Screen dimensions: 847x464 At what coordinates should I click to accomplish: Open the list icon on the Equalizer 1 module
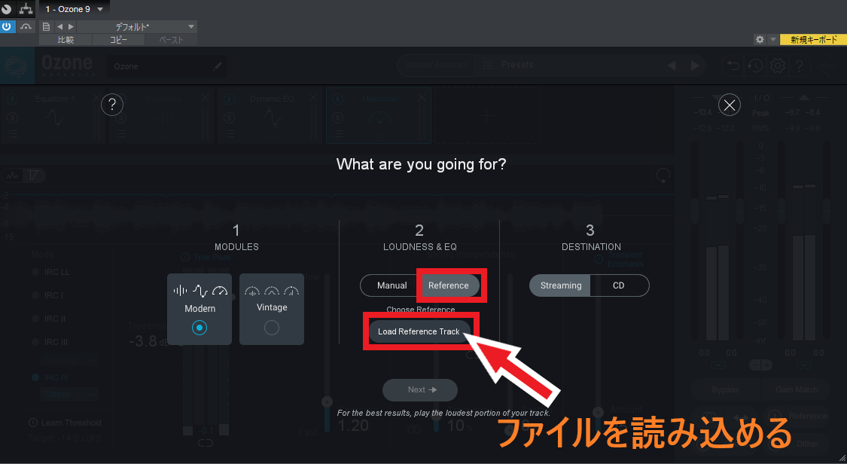pos(13,133)
